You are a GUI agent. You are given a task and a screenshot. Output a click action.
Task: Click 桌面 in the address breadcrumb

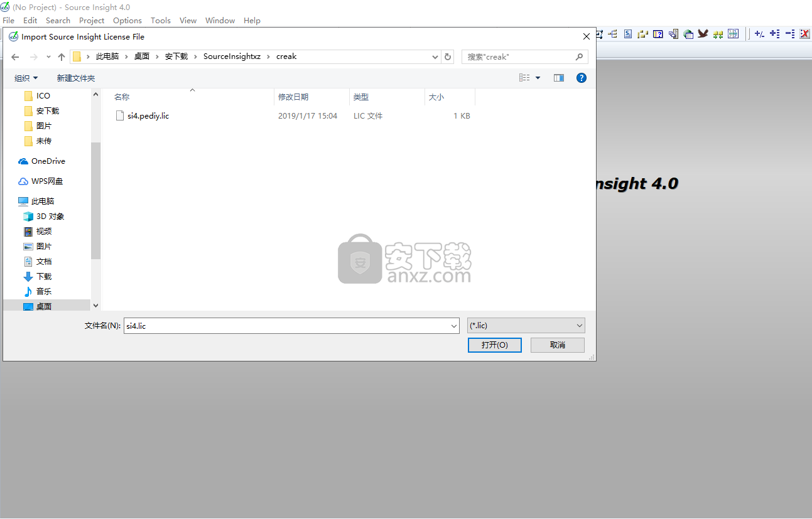(142, 56)
